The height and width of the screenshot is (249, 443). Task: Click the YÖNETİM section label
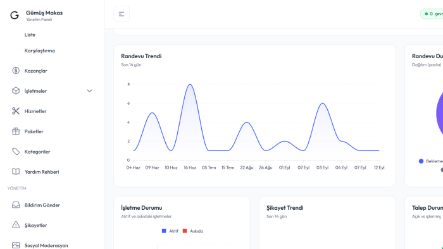(16, 188)
